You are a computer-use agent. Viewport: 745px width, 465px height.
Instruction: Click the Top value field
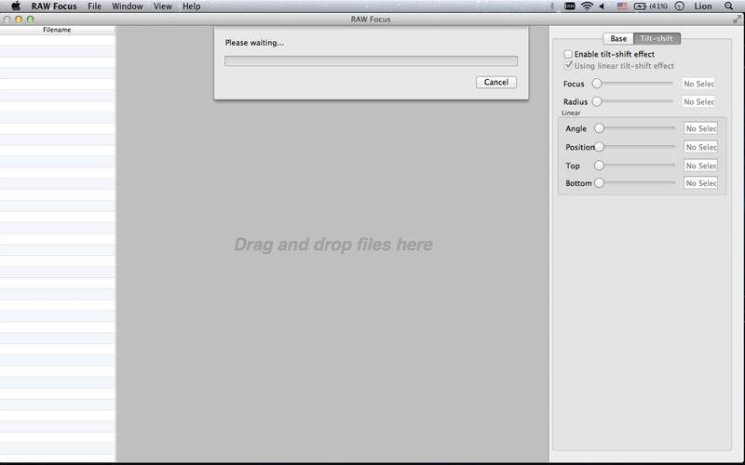[700, 166]
